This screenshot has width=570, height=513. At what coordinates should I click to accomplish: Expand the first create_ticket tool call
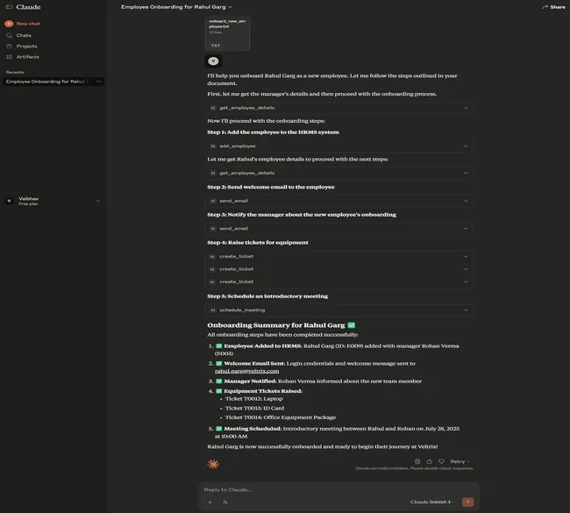pyautogui.click(x=339, y=256)
